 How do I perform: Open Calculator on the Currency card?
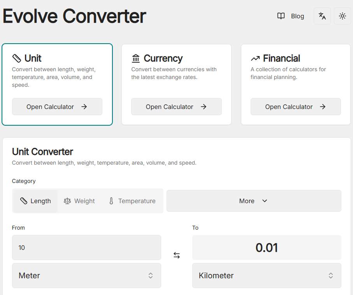point(176,106)
